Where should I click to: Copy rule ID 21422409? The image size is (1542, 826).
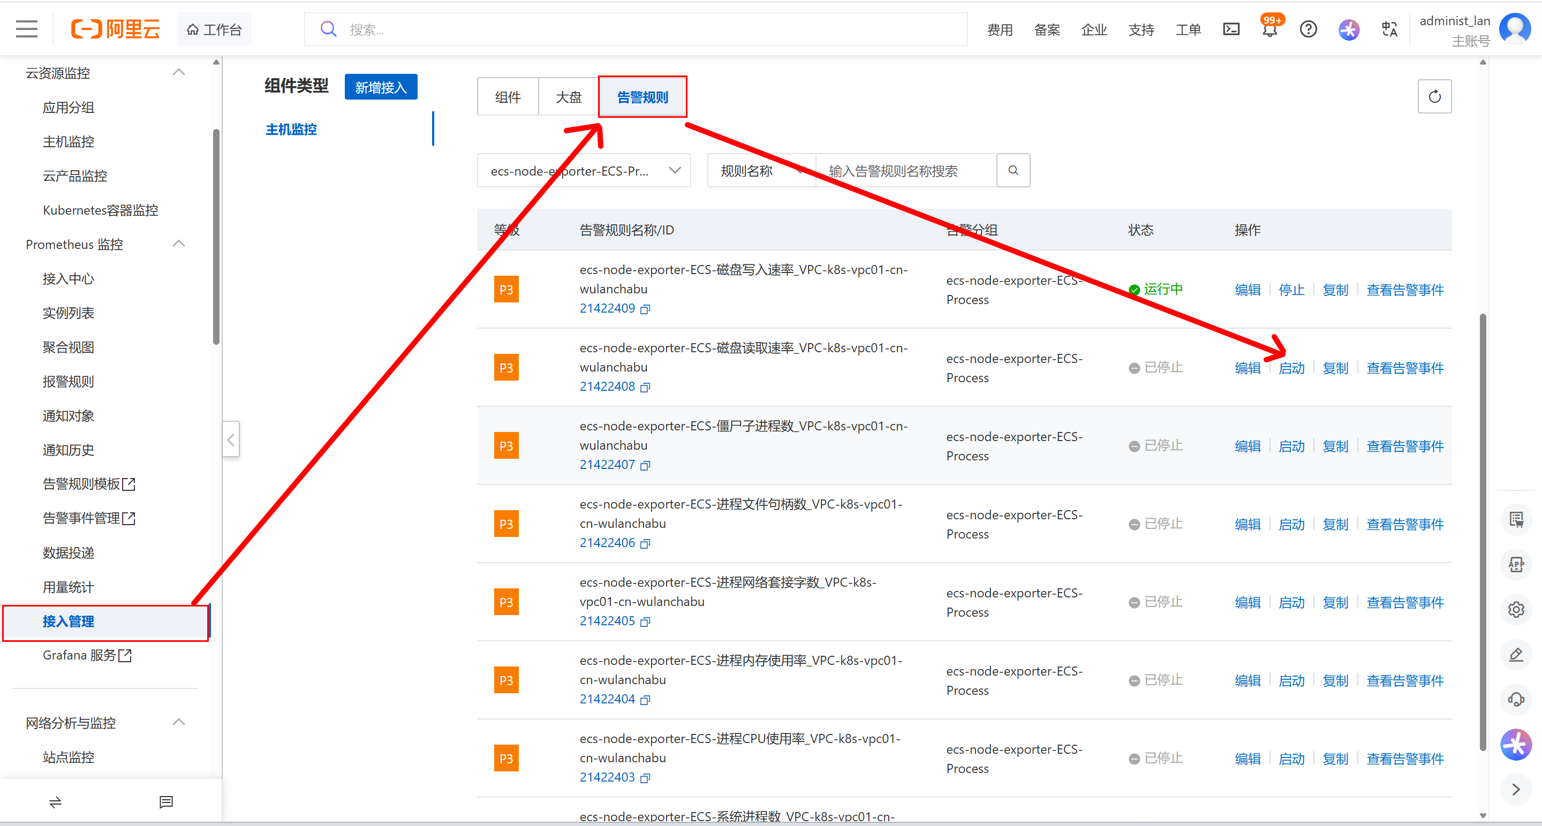(645, 309)
